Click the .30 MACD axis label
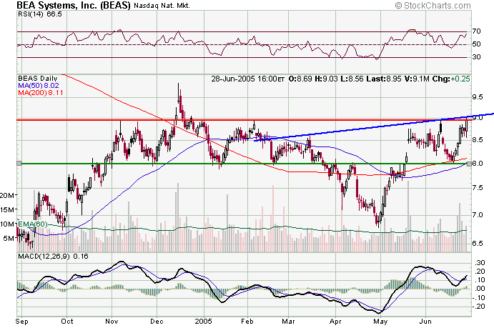The width and height of the screenshot is (494, 328). [x=480, y=262]
